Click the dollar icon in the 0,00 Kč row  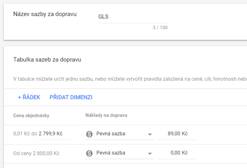[x=89, y=153]
